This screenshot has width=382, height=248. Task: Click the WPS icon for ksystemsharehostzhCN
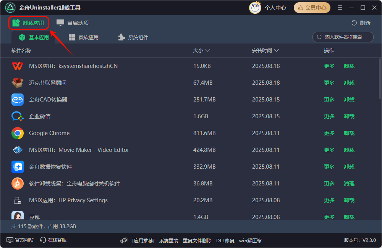pos(18,66)
